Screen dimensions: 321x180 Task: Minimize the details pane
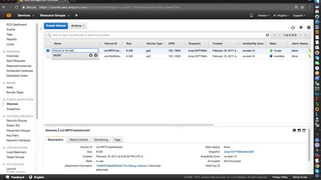(294, 130)
